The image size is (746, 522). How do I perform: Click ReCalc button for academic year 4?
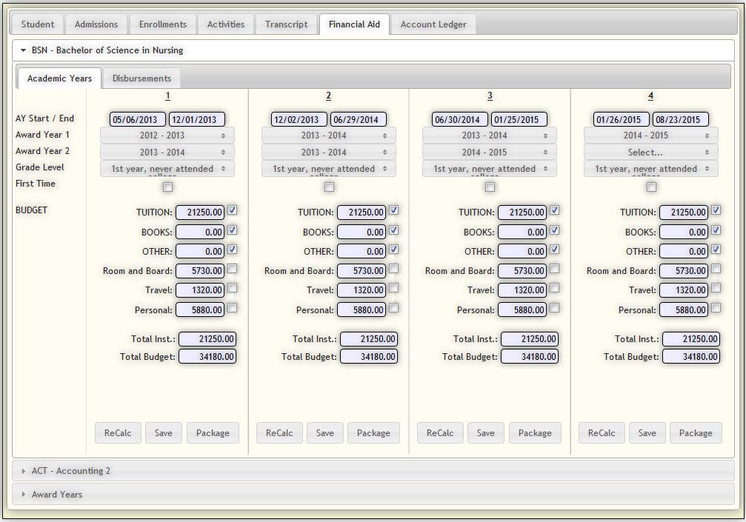(602, 433)
